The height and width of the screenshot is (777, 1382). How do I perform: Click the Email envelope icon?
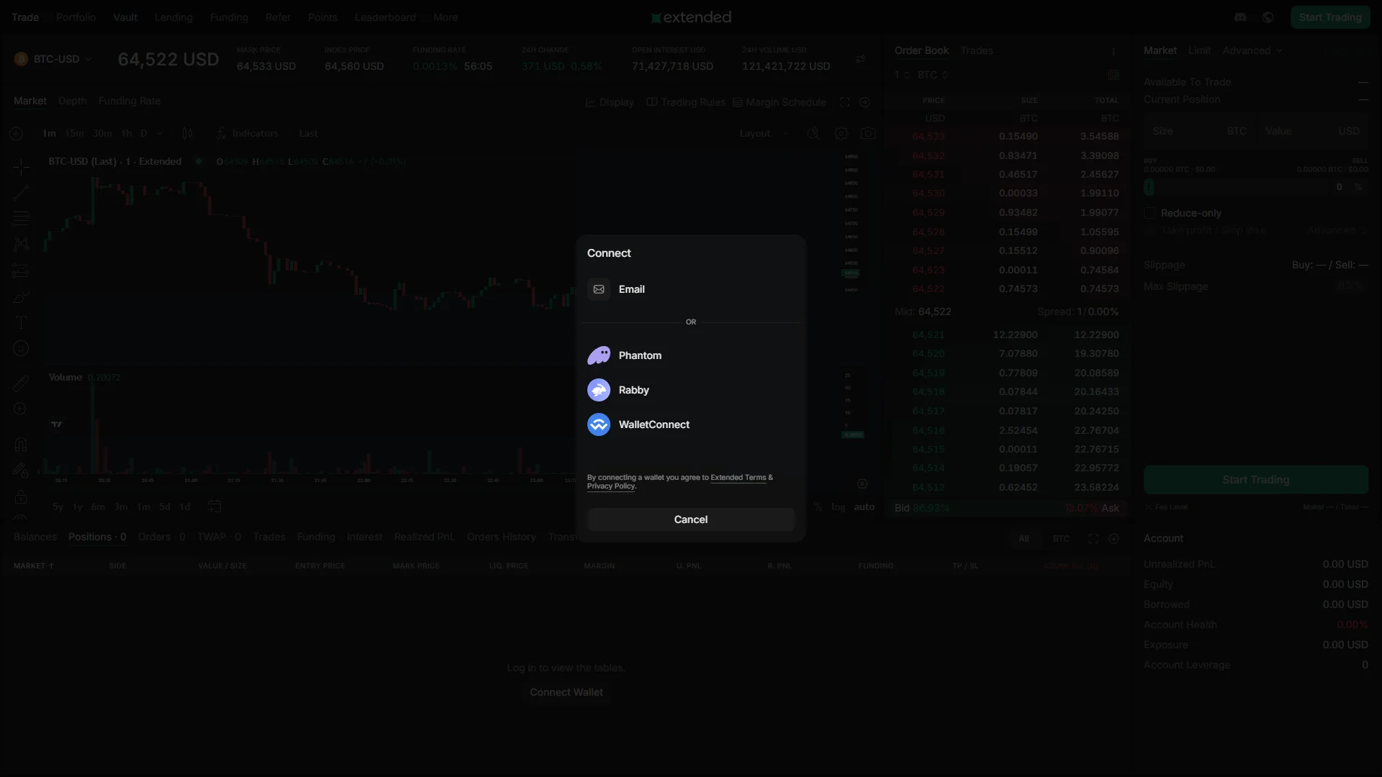(x=599, y=289)
